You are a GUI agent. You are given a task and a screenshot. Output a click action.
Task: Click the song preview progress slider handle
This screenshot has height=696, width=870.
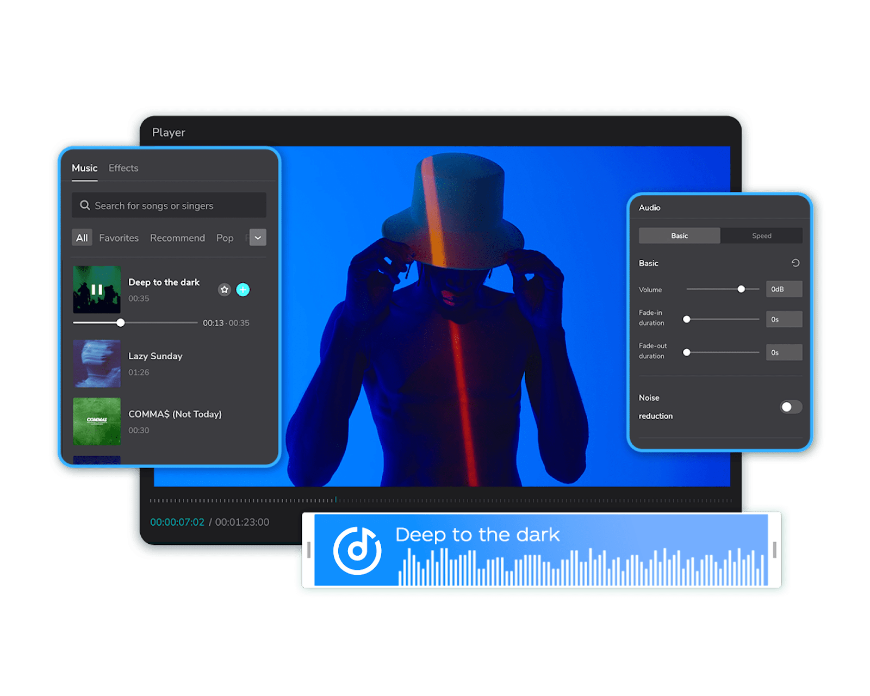(x=121, y=322)
